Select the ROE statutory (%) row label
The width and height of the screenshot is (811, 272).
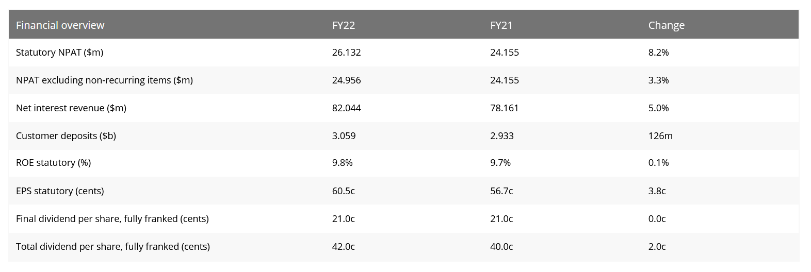[x=53, y=163]
